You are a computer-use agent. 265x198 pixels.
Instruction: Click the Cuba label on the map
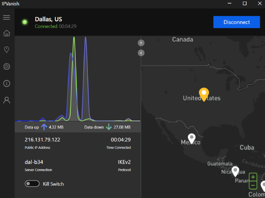coord(247,148)
